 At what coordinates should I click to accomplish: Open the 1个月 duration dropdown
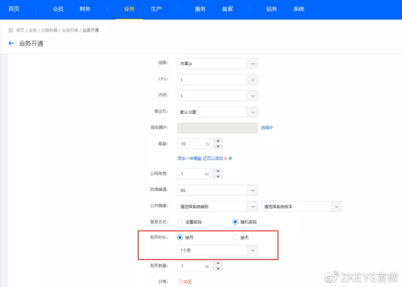[253, 250]
